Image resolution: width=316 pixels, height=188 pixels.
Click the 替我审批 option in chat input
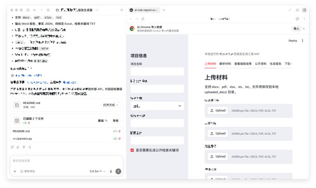click(28, 171)
